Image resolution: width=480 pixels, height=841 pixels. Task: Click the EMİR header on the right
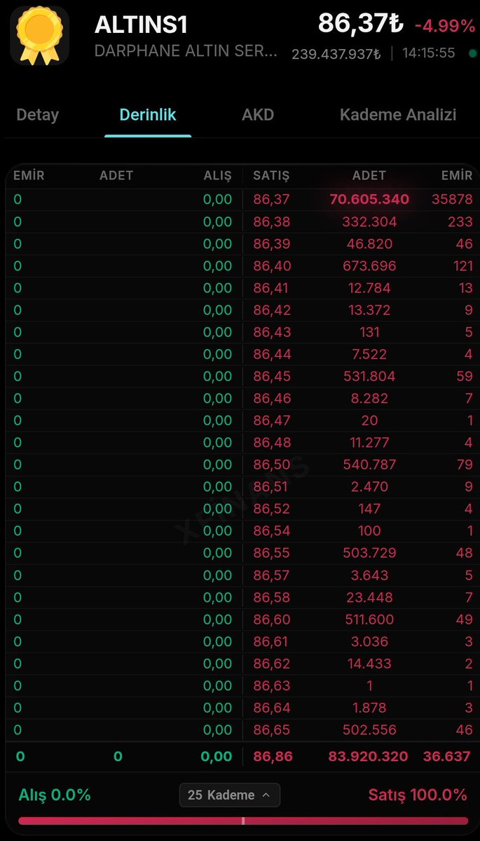coord(457,175)
